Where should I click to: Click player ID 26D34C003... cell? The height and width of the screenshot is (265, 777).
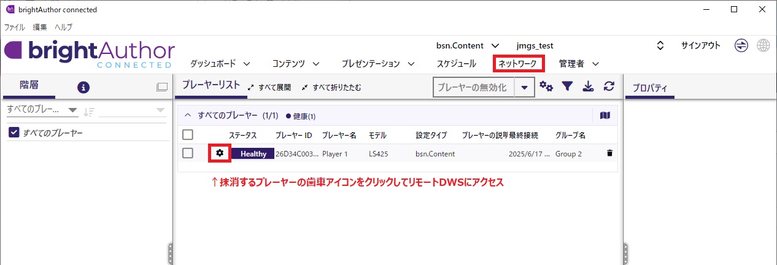click(297, 153)
